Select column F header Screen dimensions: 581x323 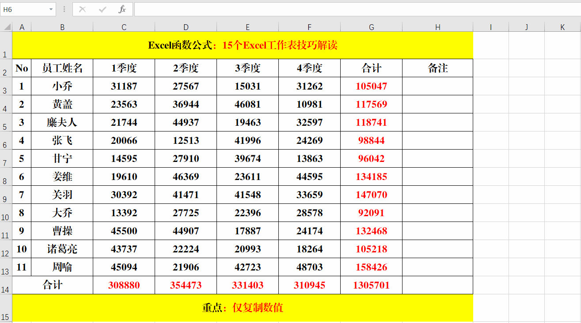310,27
